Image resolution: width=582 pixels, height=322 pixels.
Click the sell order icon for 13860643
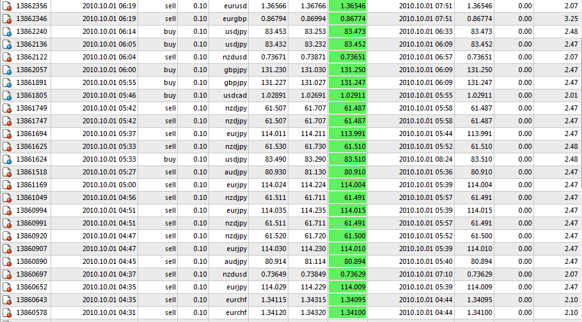click(x=6, y=300)
